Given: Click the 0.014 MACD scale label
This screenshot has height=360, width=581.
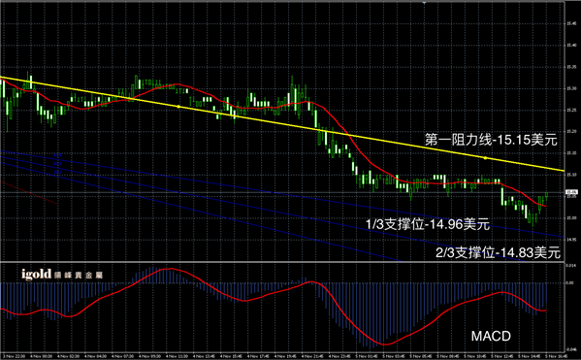Looking at the screenshot, I should click(570, 265).
